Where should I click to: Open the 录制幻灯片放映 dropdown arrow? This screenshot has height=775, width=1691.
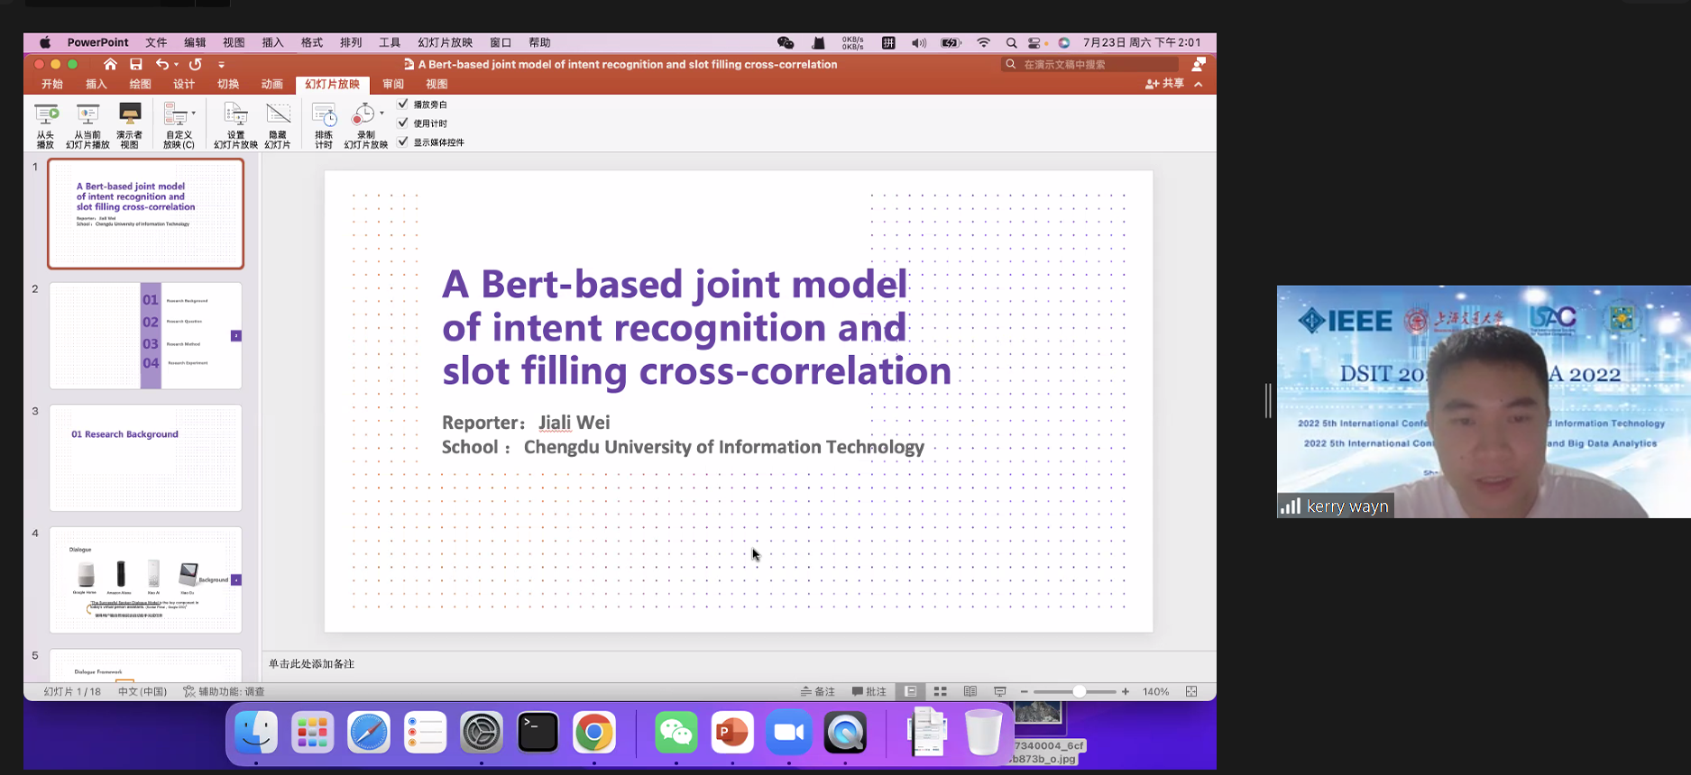click(381, 114)
